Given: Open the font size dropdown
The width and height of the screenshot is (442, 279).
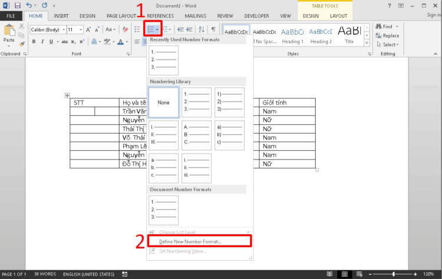Looking at the screenshot, I should (74, 29).
